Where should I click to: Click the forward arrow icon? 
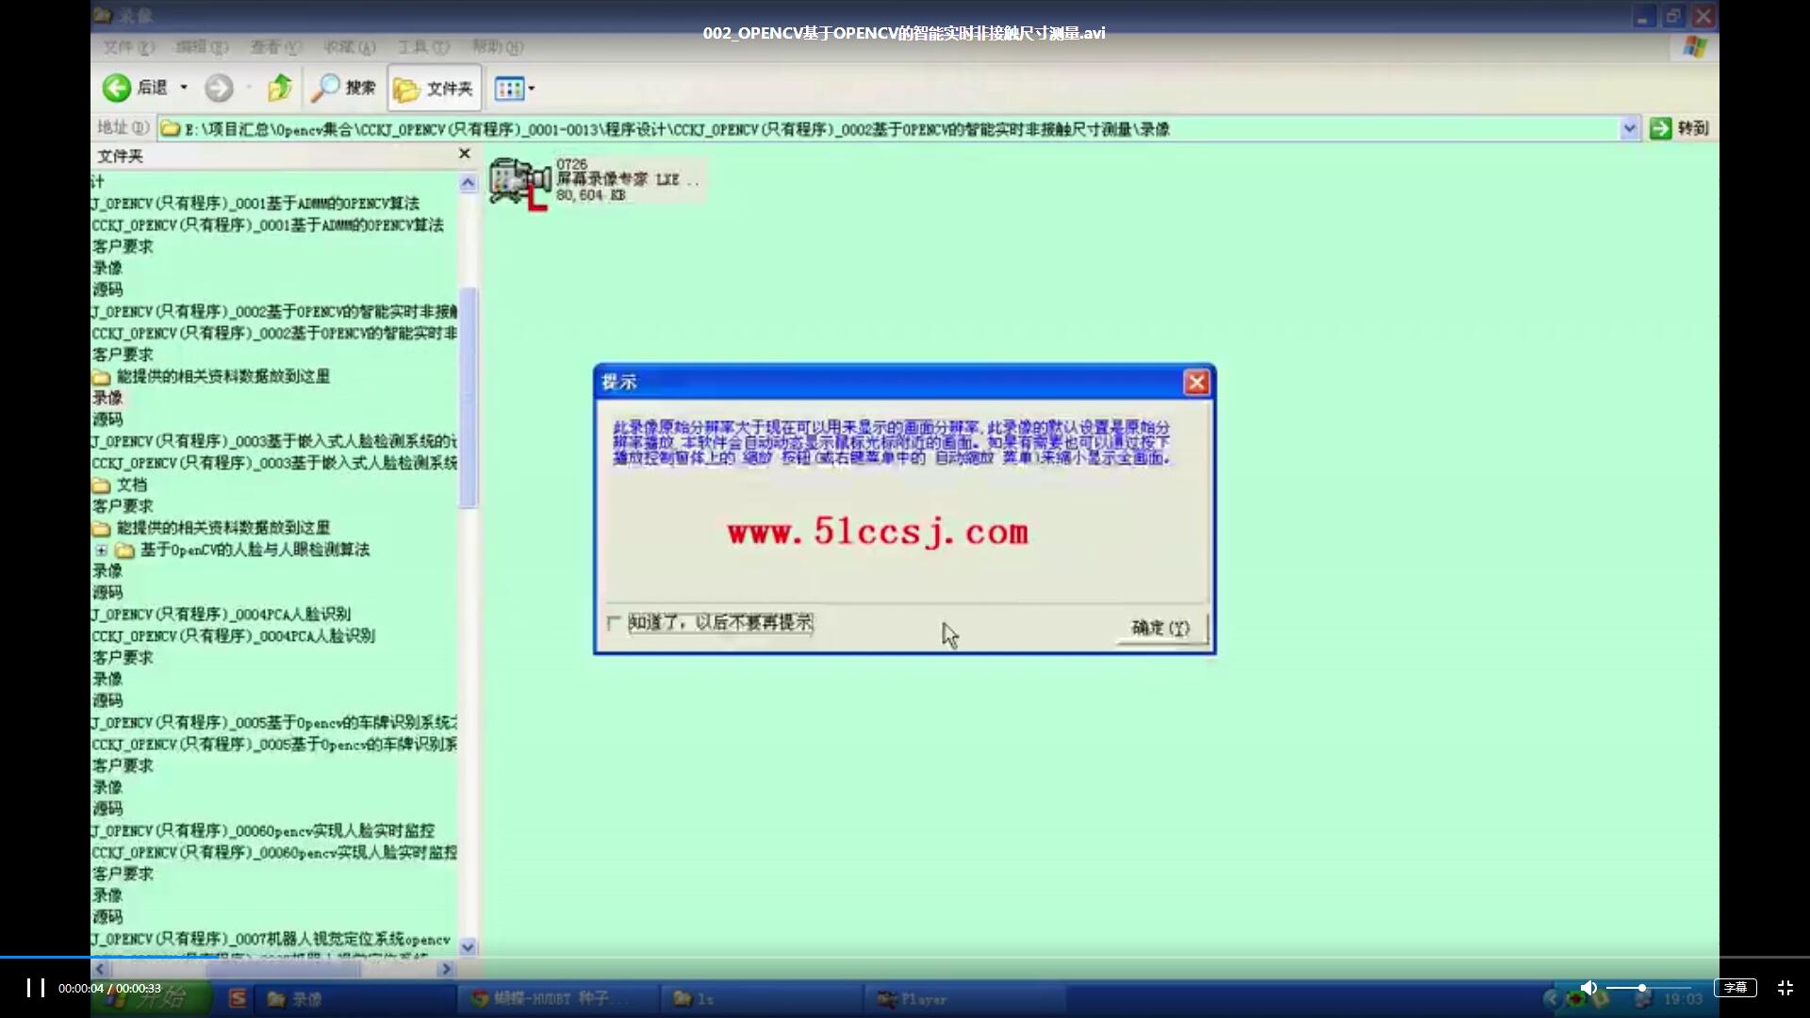[219, 88]
